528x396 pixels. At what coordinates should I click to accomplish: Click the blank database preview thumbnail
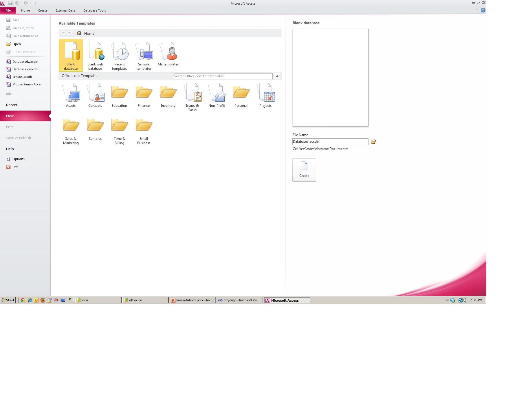[x=330, y=78]
